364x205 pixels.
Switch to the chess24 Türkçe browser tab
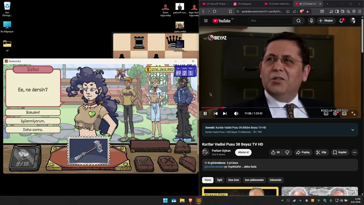(x=215, y=4)
